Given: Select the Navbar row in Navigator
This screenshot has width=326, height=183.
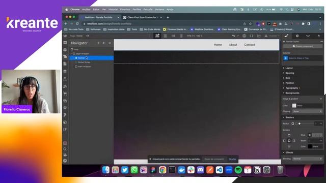Looking at the screenshot, I should 92,58.
